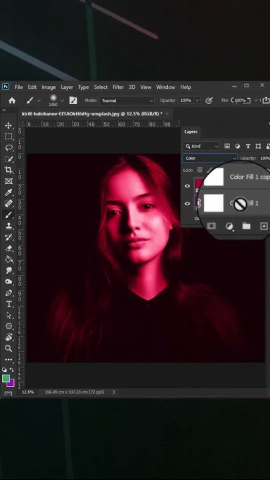Filter layers by adjustment layer icon
The height and width of the screenshot is (480, 270).
[237, 146]
